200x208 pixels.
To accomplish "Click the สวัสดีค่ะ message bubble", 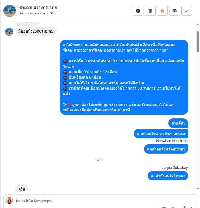I will 178,123.
